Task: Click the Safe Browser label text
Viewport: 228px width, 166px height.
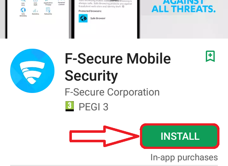Action: [98, 18]
